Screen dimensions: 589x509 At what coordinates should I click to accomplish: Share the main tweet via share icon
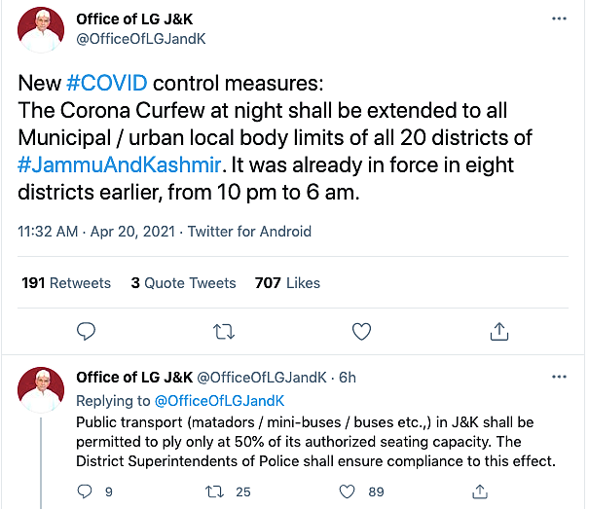(499, 332)
